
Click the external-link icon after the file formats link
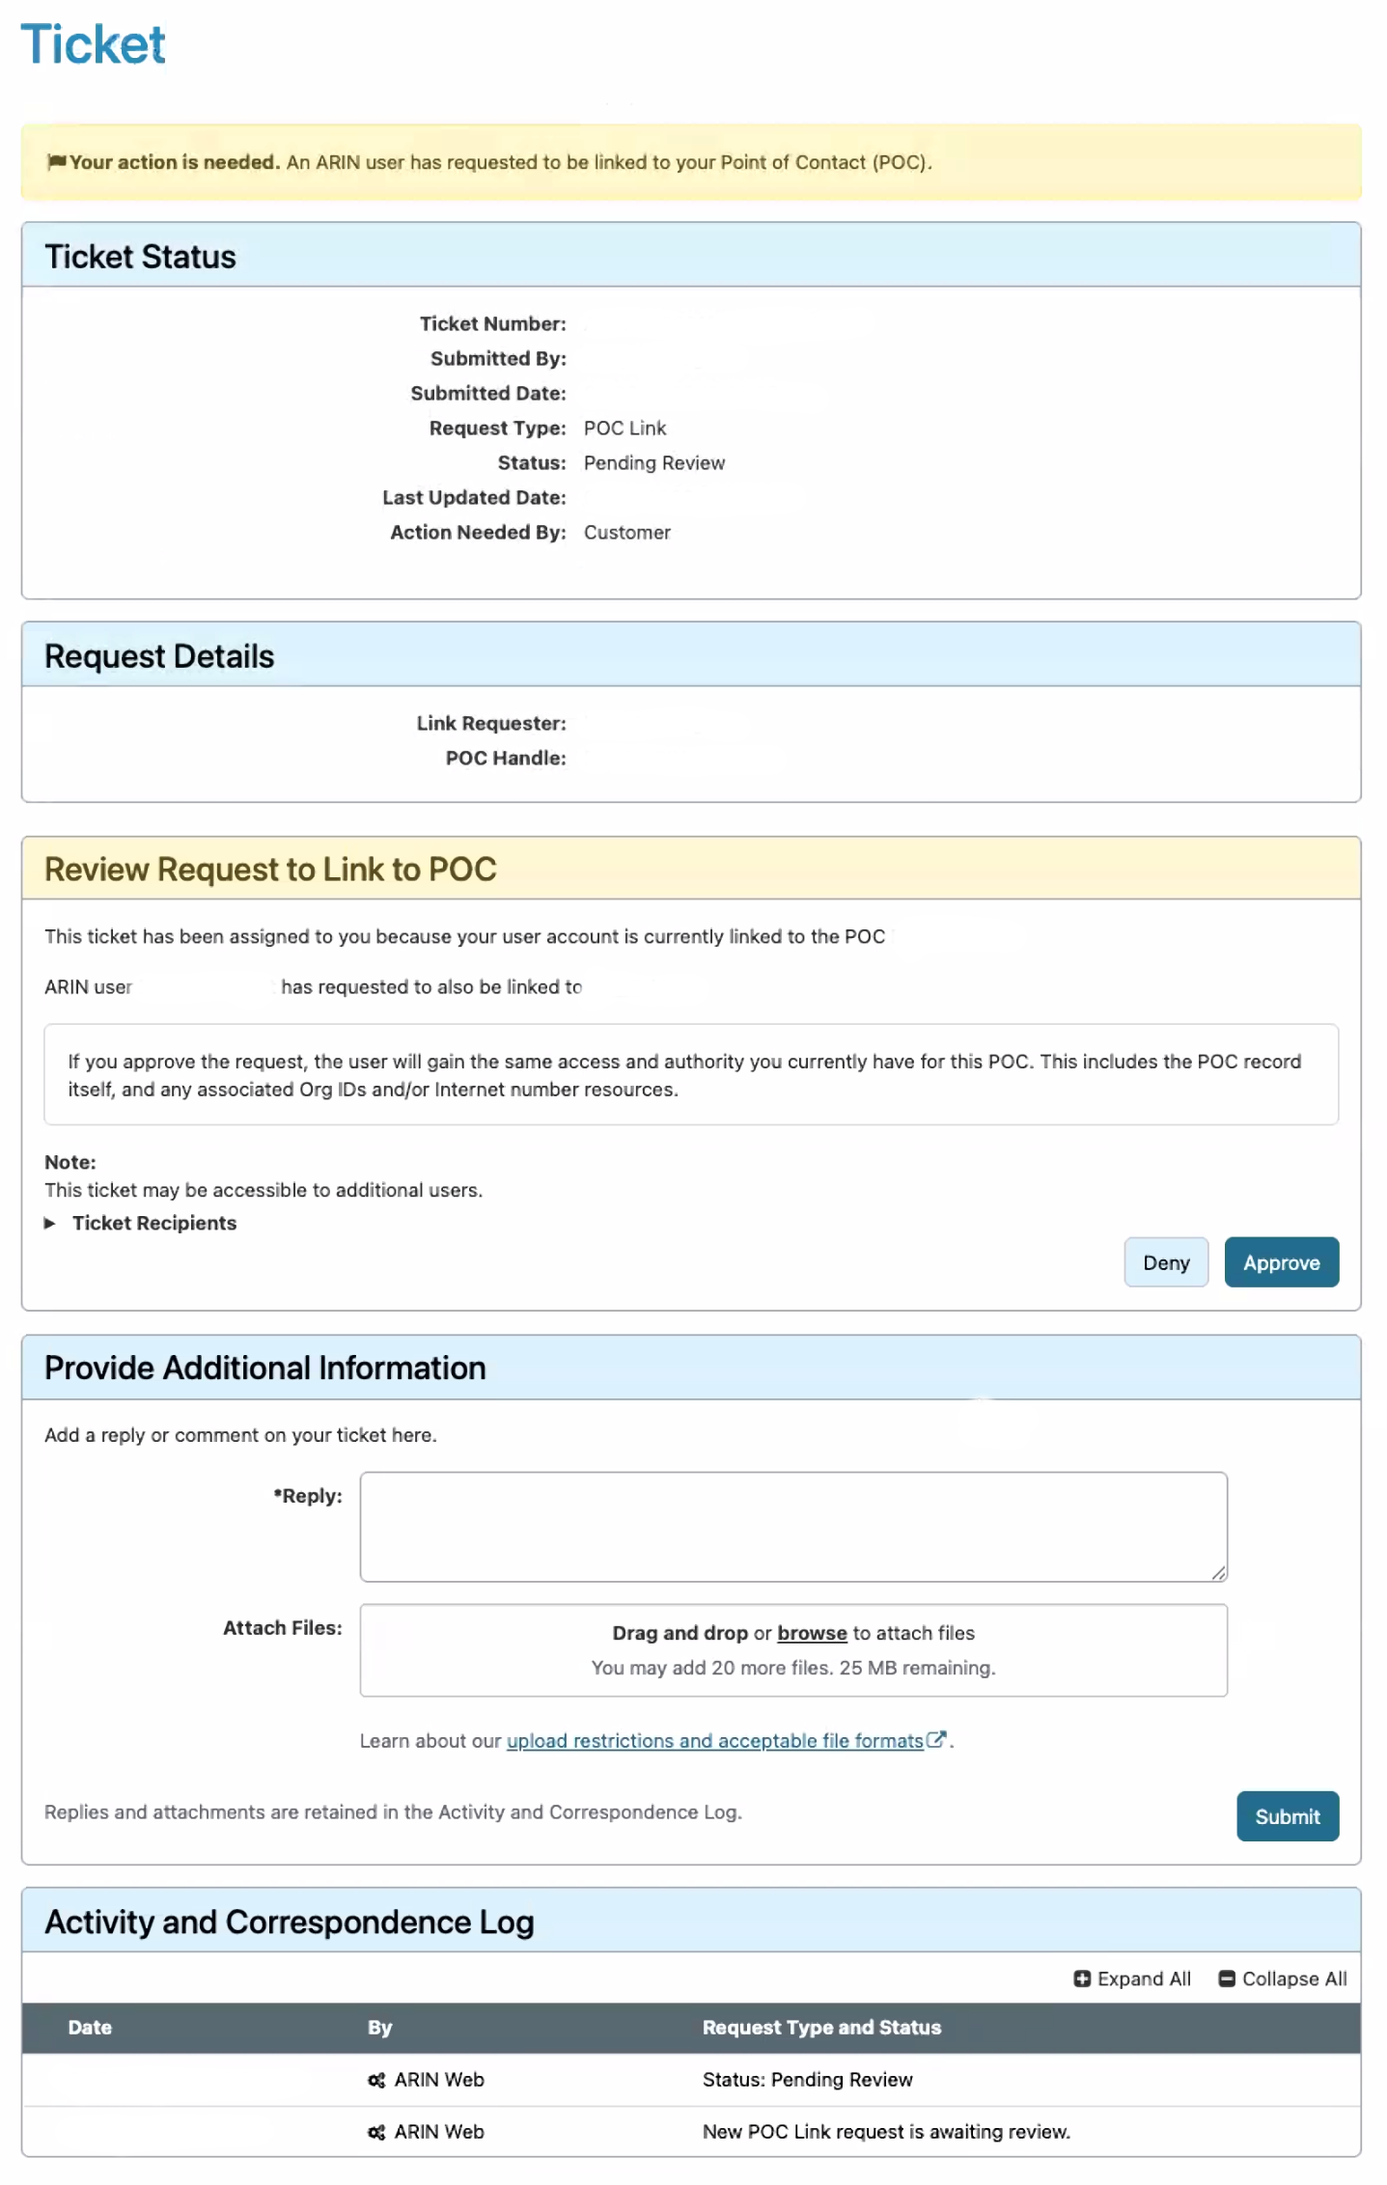click(x=935, y=1739)
